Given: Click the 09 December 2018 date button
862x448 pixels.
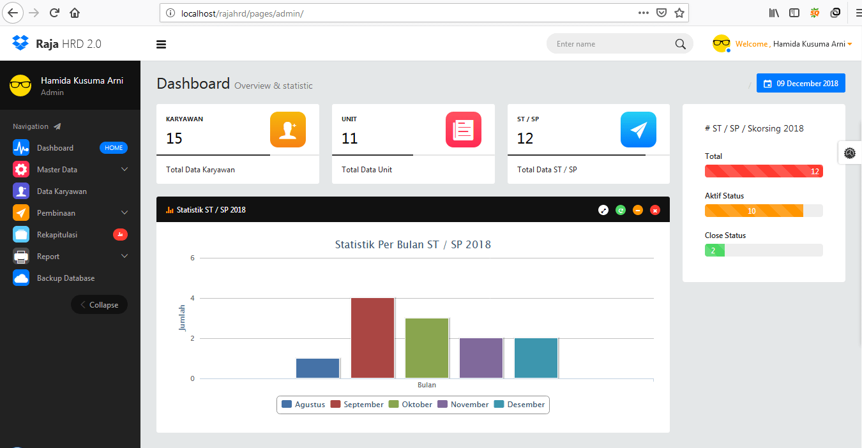Looking at the screenshot, I should pyautogui.click(x=801, y=84).
